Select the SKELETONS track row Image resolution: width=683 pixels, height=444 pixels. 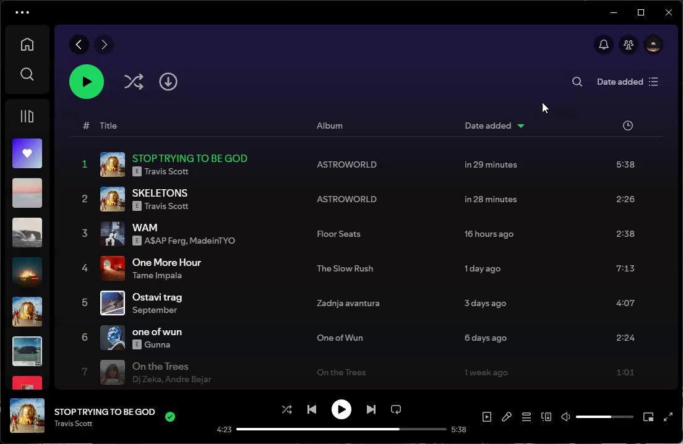366,199
